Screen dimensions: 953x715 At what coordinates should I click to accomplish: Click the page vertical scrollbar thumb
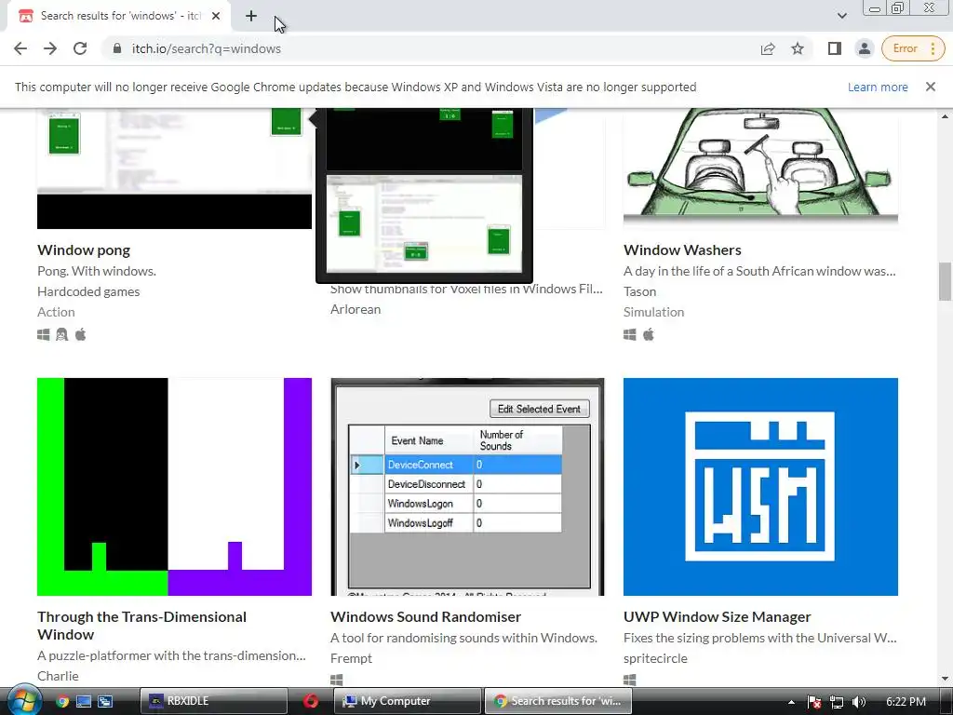click(945, 281)
